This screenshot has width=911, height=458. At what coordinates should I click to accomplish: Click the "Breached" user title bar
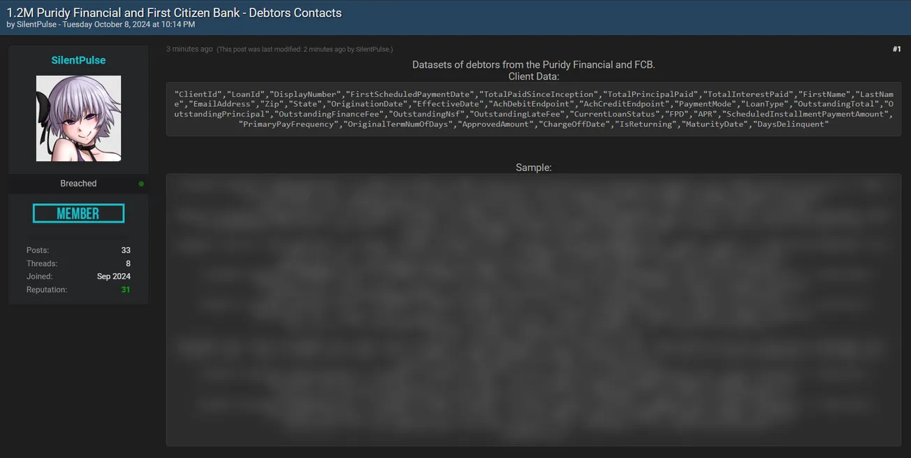78,184
